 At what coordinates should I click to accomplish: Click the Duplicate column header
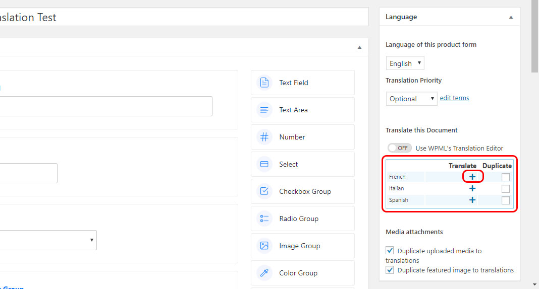click(497, 166)
